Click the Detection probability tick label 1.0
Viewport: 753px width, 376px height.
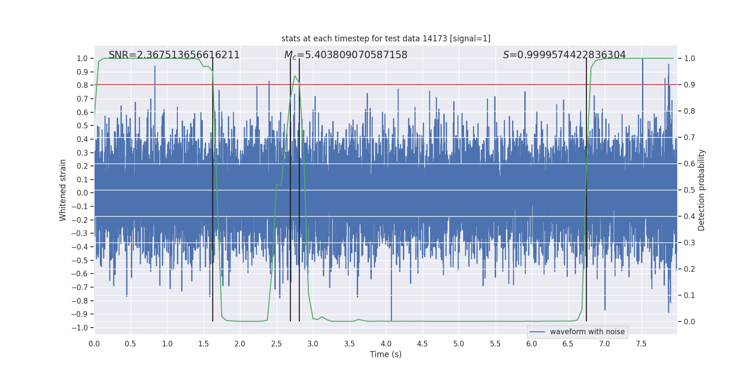689,59
